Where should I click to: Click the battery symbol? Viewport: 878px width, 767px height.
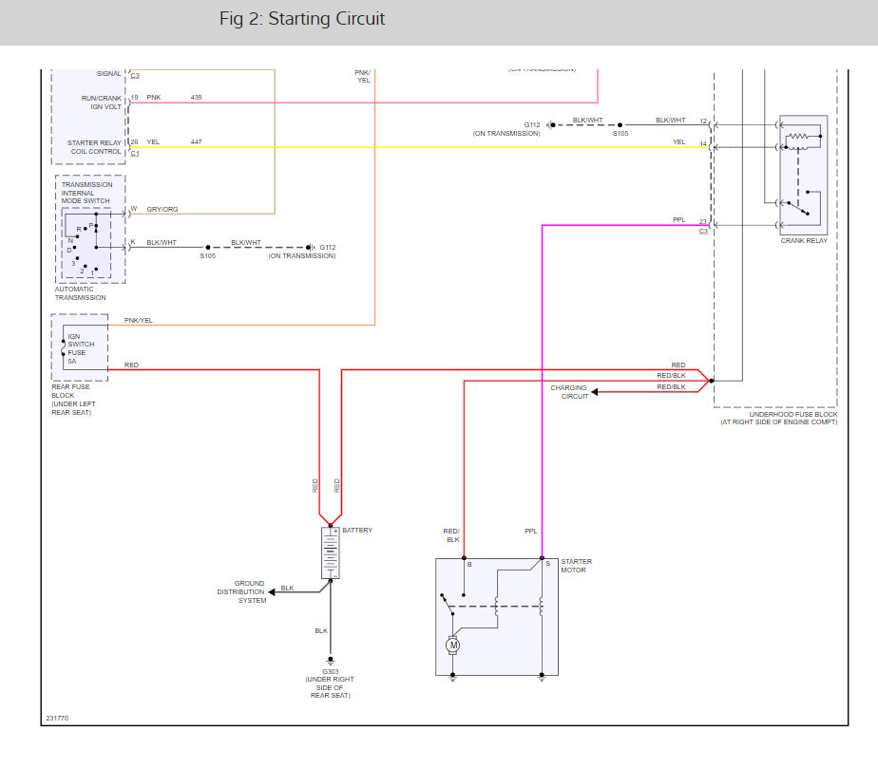coord(331,552)
